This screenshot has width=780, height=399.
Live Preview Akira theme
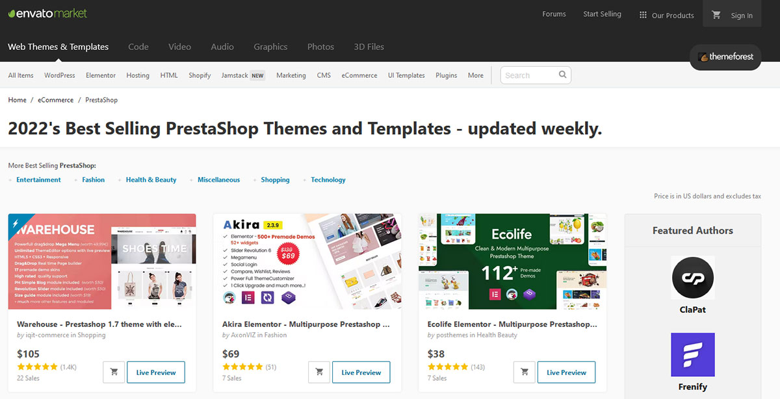point(361,372)
